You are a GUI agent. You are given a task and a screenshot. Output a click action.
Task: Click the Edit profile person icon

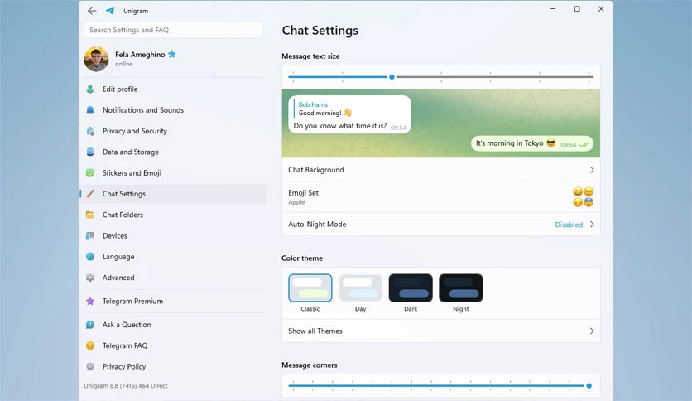pyautogui.click(x=90, y=89)
